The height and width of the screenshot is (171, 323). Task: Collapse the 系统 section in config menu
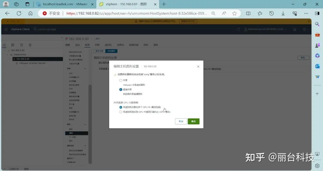point(85,68)
